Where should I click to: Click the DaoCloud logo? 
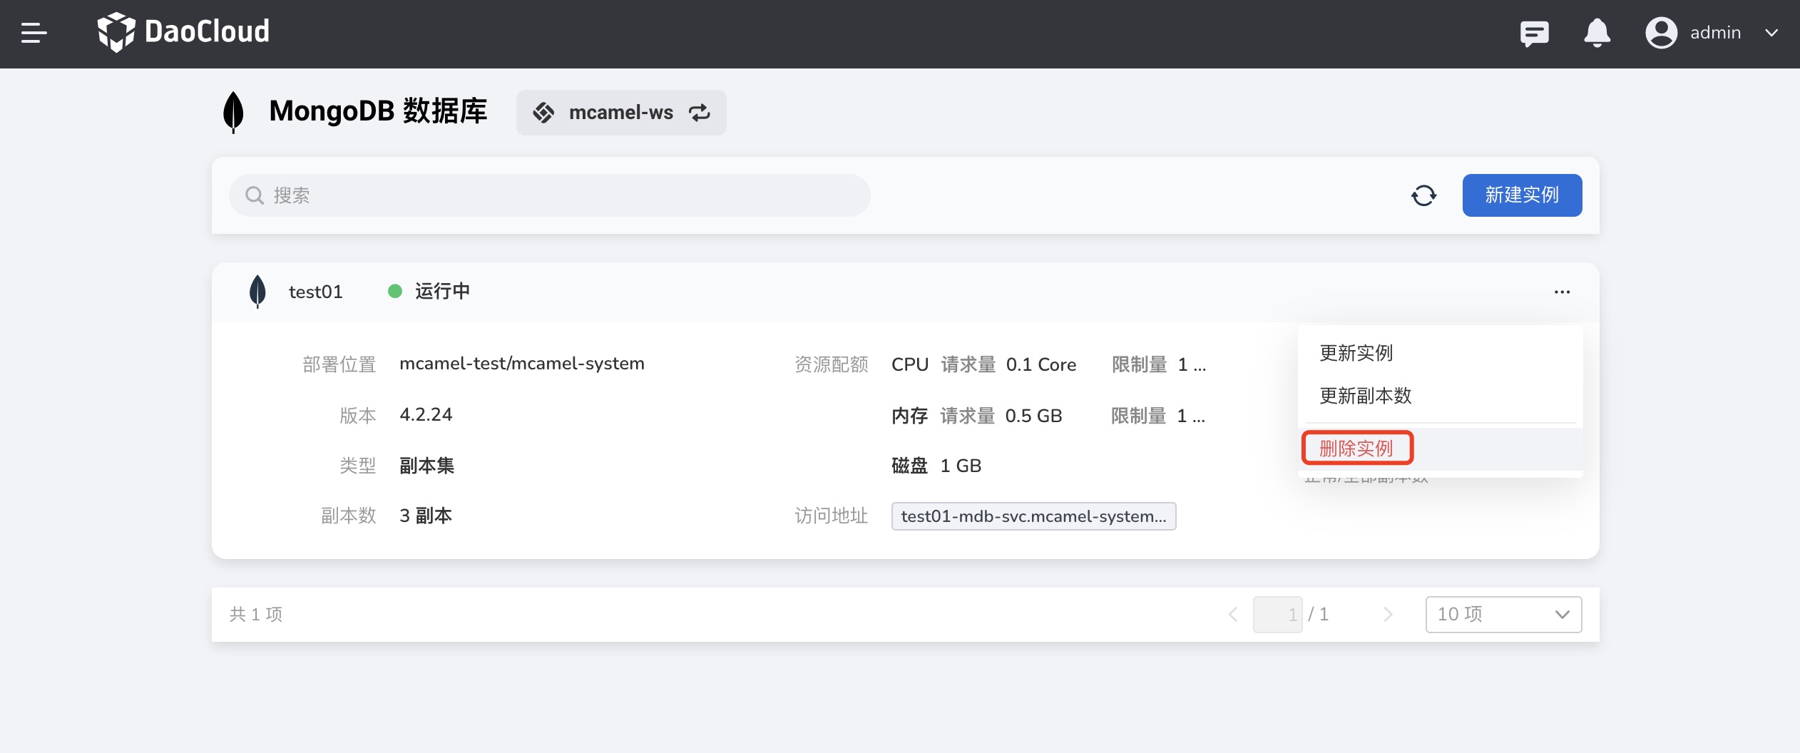coord(183,32)
